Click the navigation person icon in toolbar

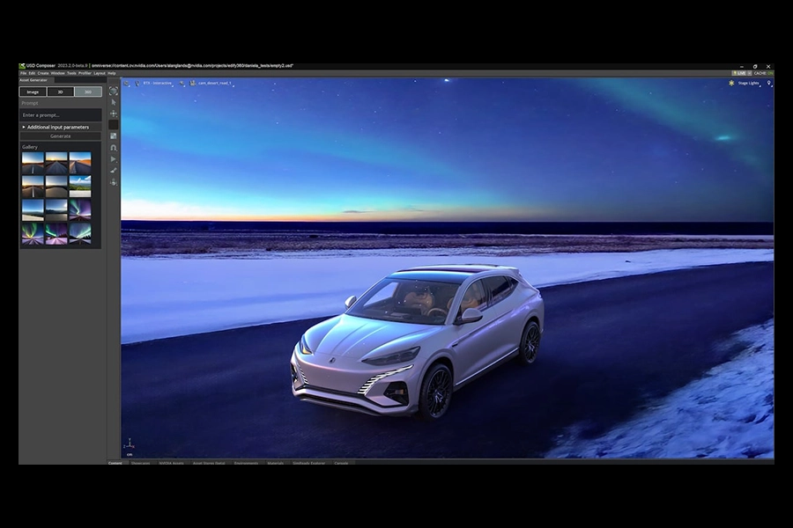pyautogui.click(x=114, y=182)
